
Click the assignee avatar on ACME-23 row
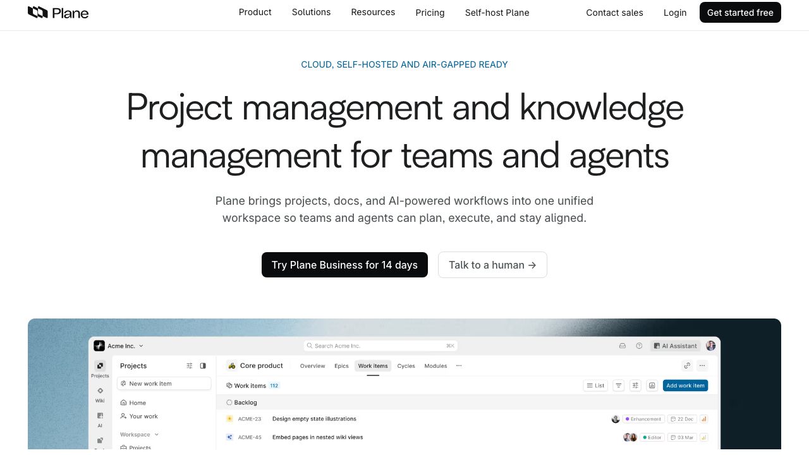tap(616, 419)
